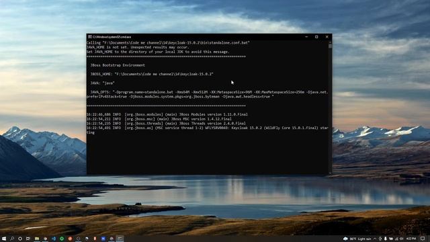This screenshot has width=430, height=242.
Task: Click the 'JBoss MSC version 1.4.12.Final' log line
Action: click(x=159, y=119)
